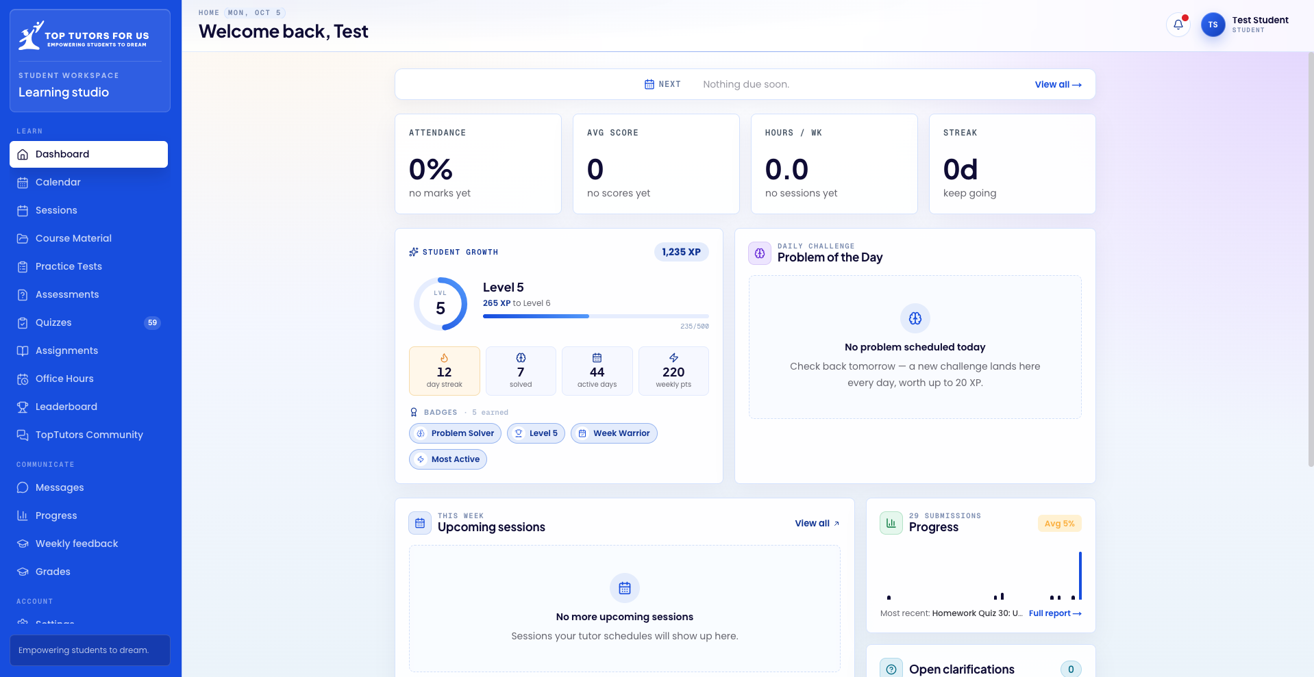Click the Problem Solver badge
The width and height of the screenshot is (1314, 677).
(455, 433)
